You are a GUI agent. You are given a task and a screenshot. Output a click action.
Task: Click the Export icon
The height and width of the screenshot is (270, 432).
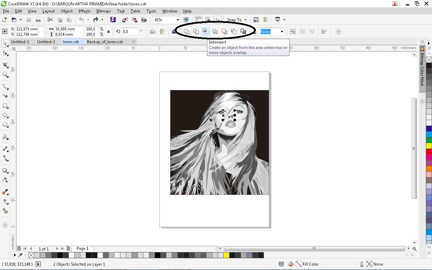coord(135,20)
